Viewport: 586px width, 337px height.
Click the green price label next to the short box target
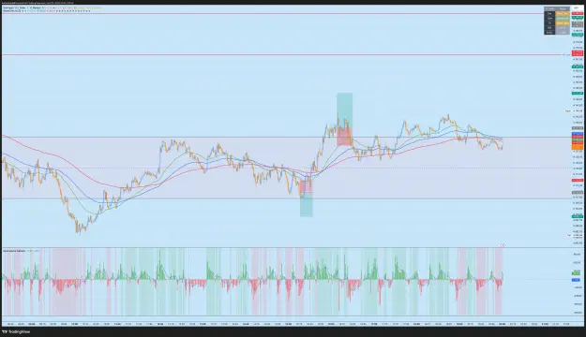tap(577, 216)
